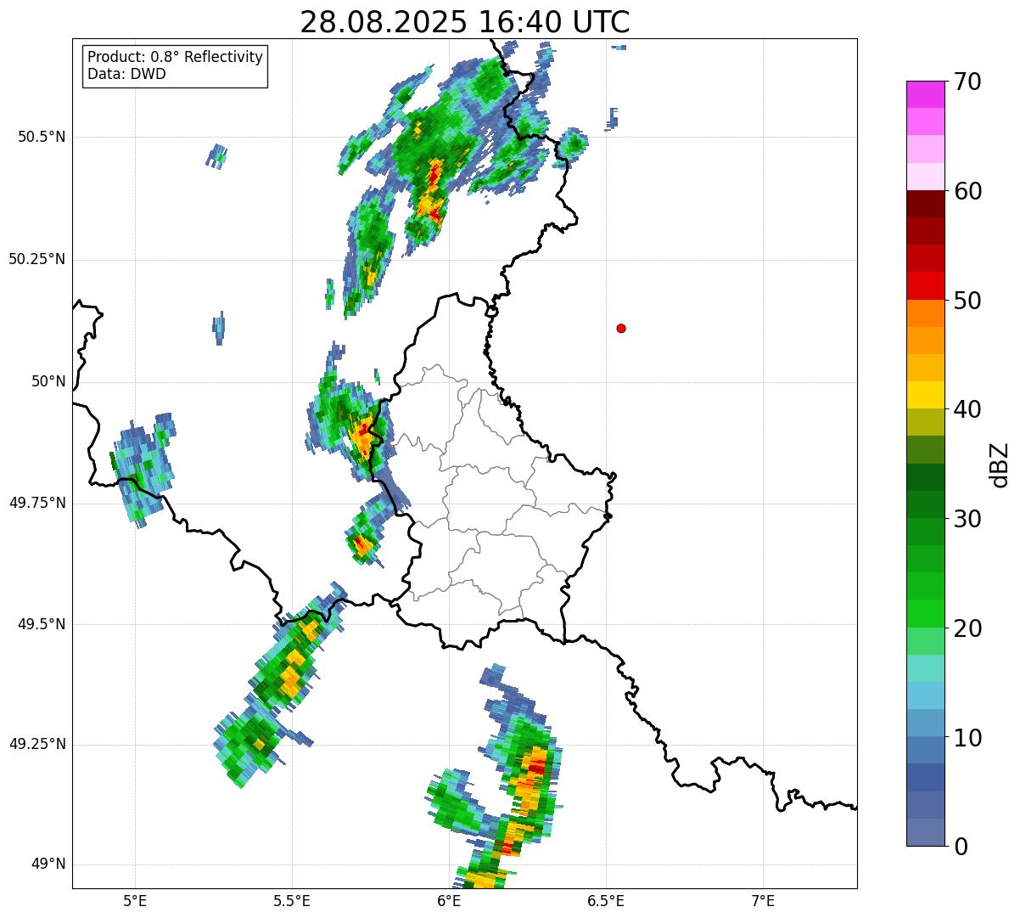Click the 50°N latitude label

(48, 381)
